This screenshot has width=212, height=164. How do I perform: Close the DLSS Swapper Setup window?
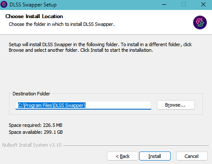pyautogui.click(x=203, y=5)
